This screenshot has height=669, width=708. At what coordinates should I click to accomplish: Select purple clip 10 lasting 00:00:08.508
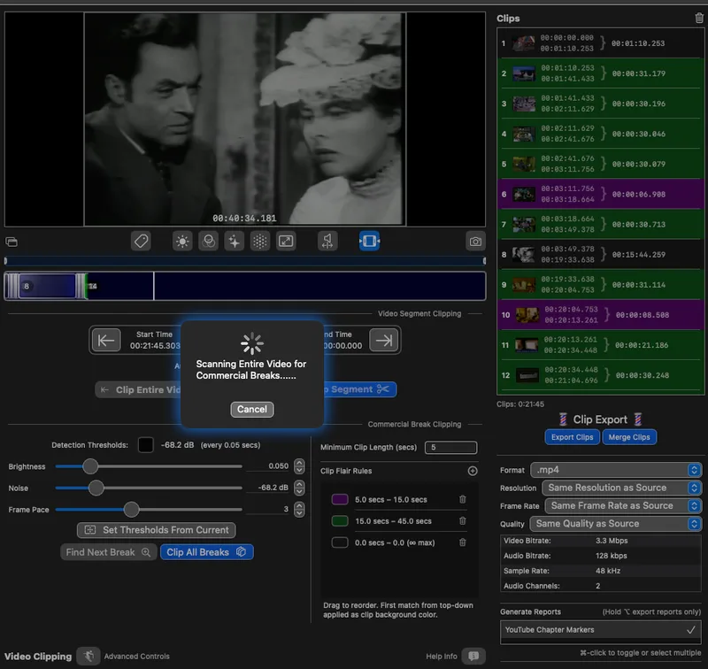click(x=601, y=315)
